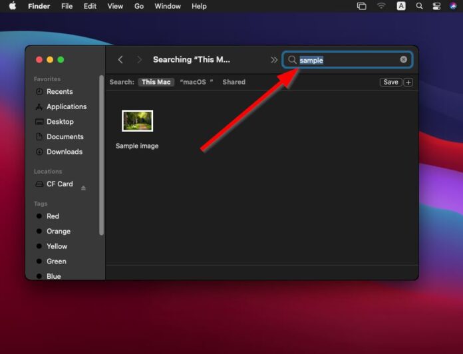Screen dimensions: 463x354
Task: Click the Searching "This M..." window title
Action: click(192, 60)
